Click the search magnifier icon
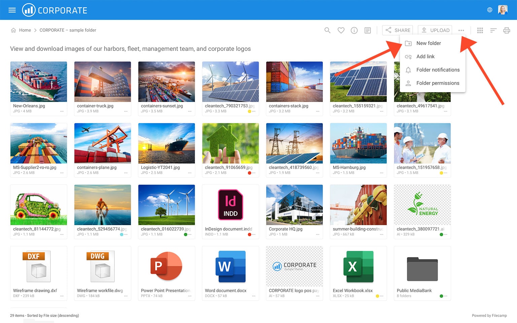This screenshot has width=517, height=323. tap(327, 30)
